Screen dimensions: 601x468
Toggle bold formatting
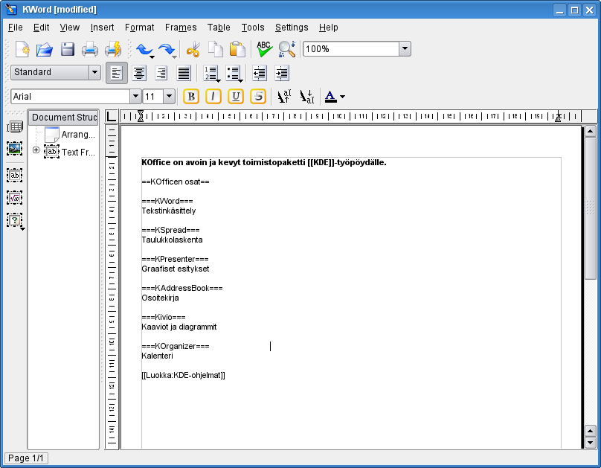(191, 96)
